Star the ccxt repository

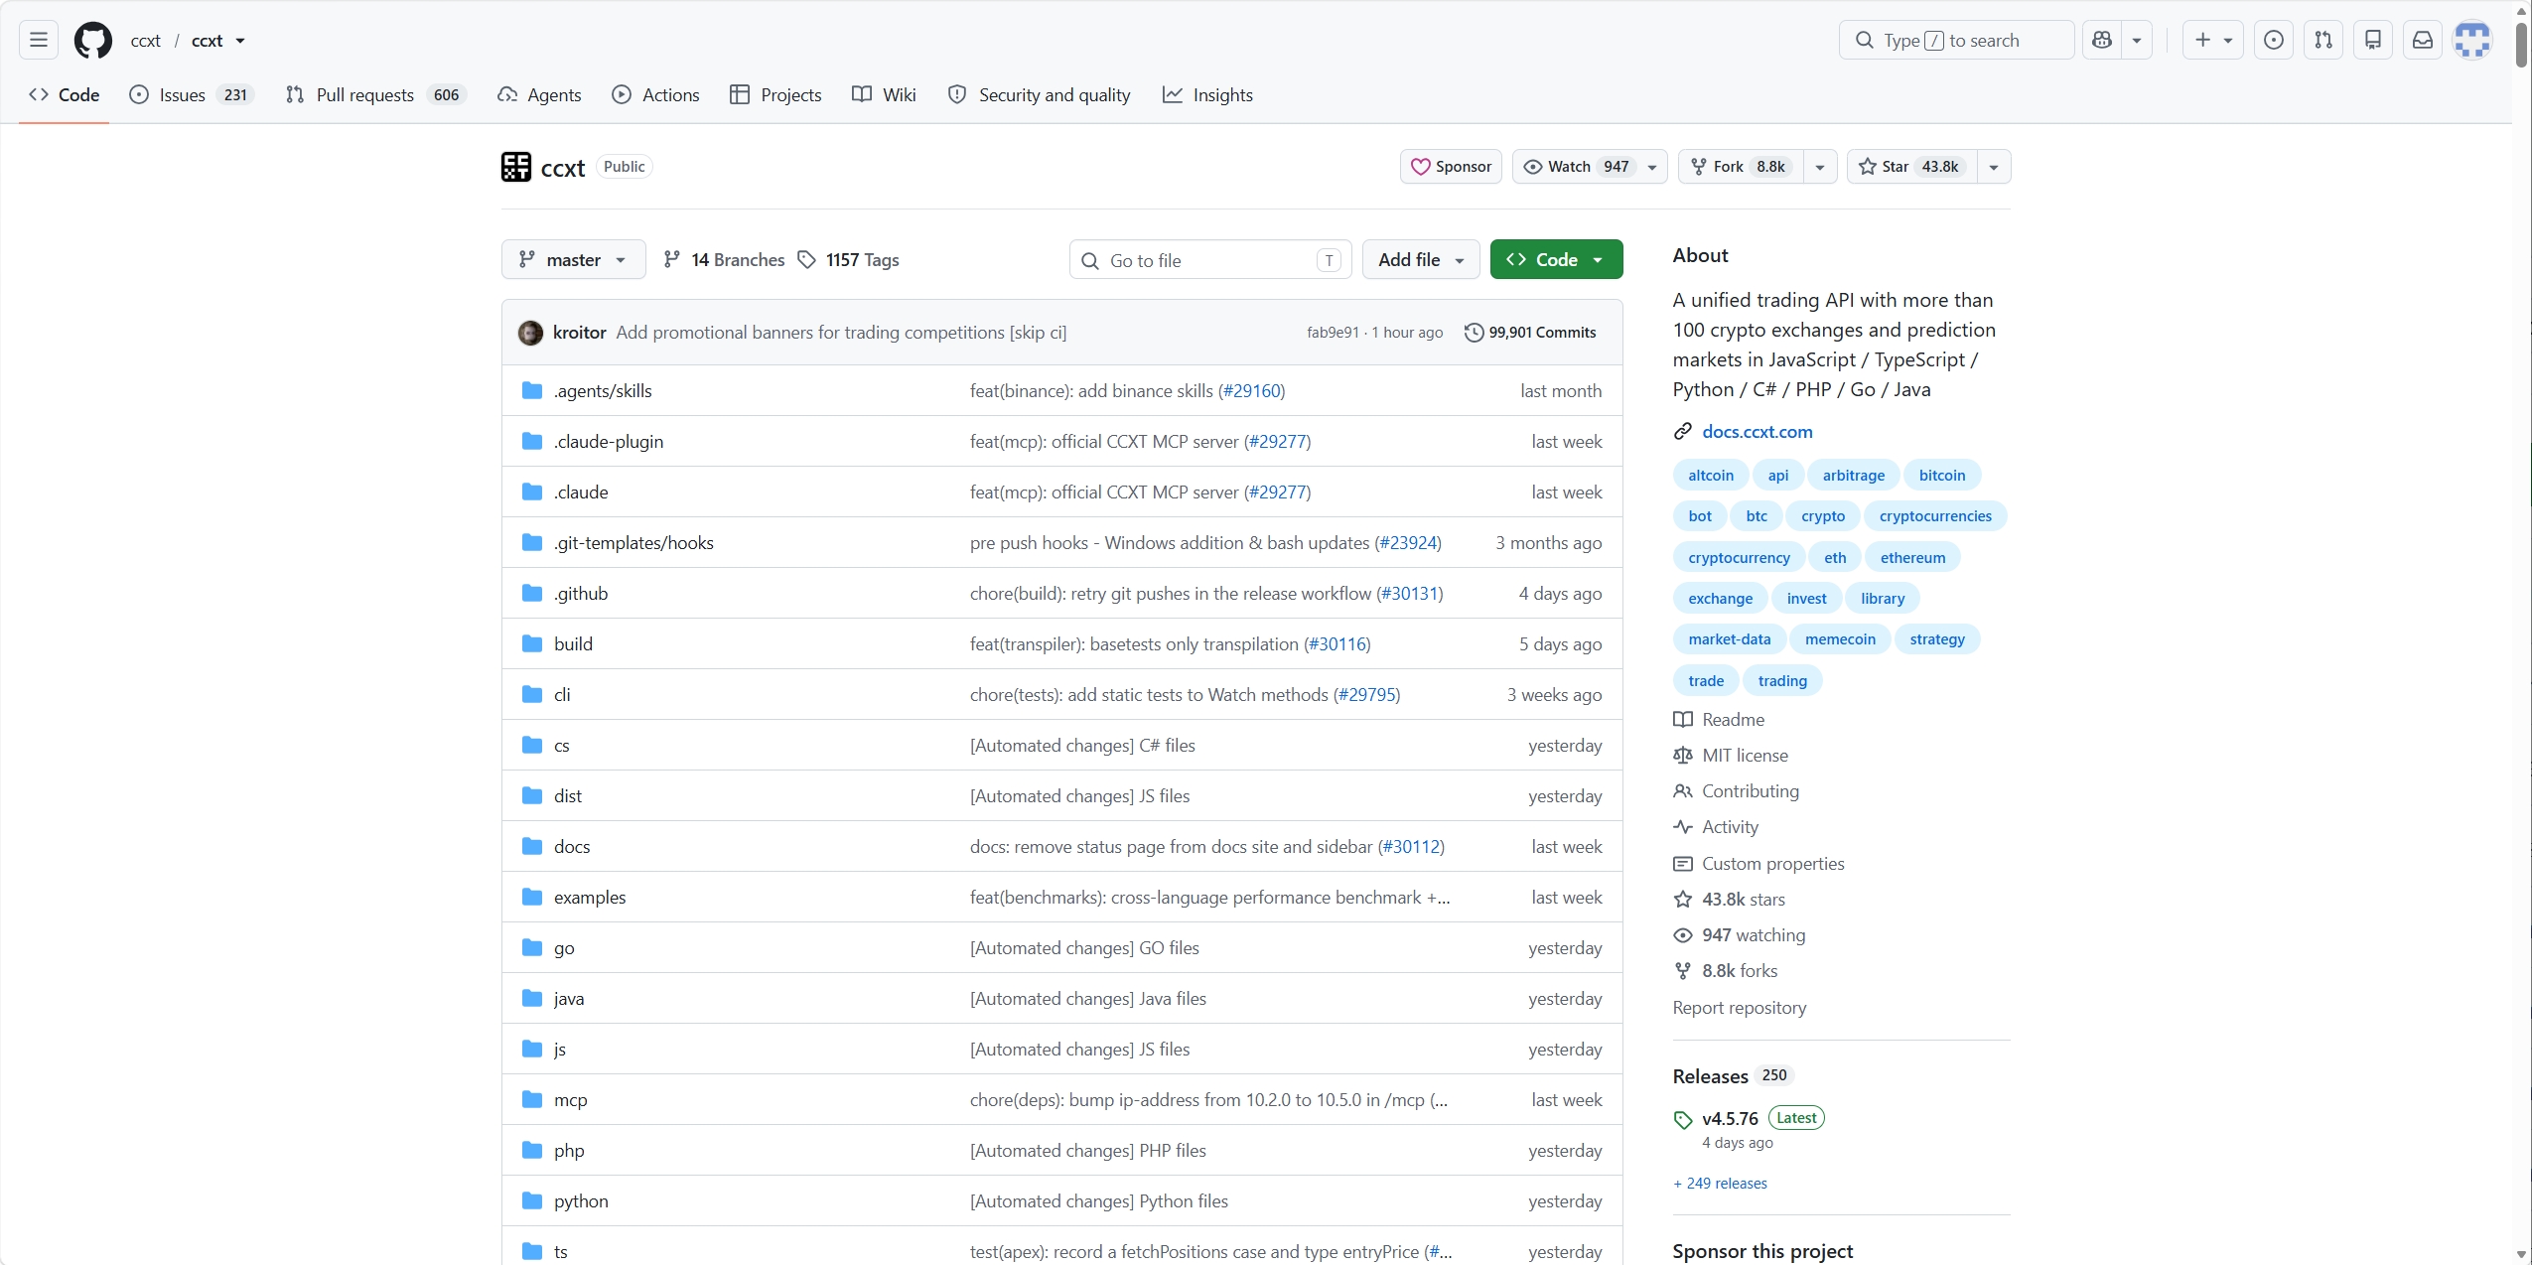click(1912, 167)
